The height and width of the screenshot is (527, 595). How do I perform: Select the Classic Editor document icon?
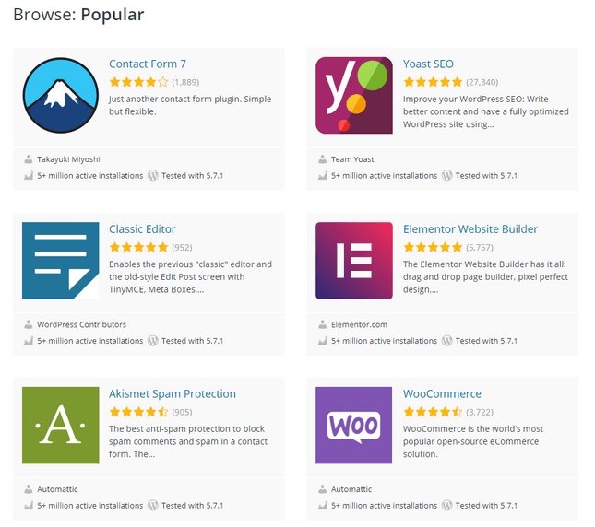(x=60, y=261)
